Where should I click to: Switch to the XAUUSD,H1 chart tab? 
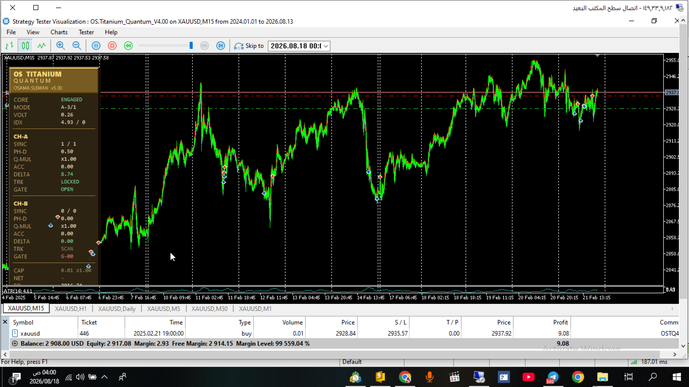click(x=71, y=309)
